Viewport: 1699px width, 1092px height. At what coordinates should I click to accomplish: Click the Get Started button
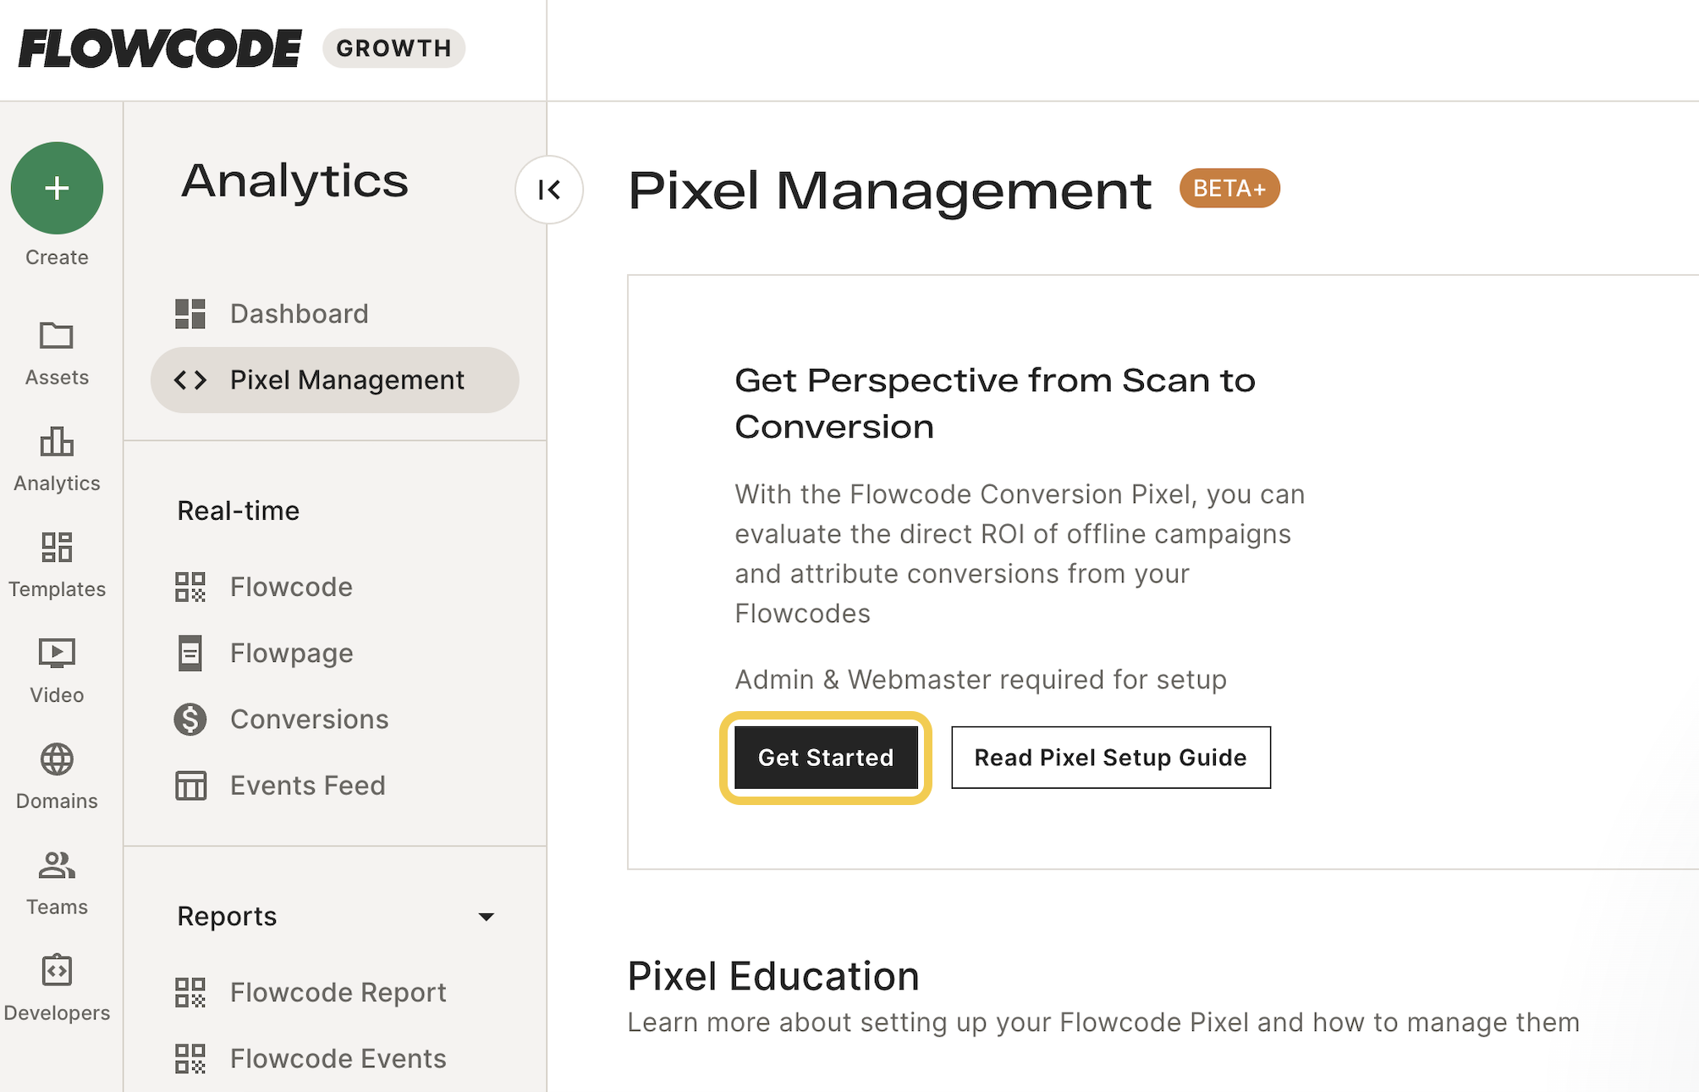click(x=826, y=757)
